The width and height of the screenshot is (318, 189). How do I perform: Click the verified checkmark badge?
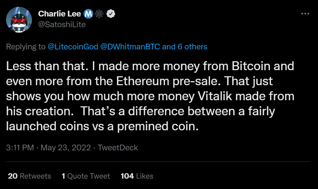tap(110, 14)
